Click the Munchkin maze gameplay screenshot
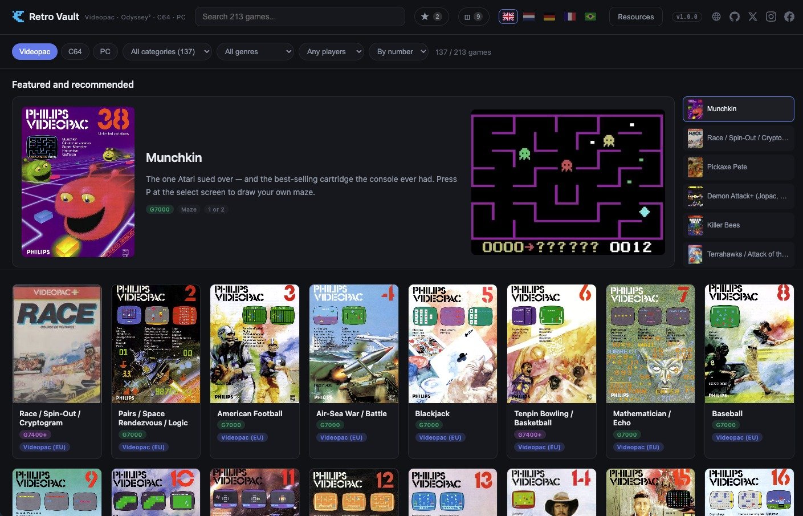The width and height of the screenshot is (803, 516). point(568,182)
